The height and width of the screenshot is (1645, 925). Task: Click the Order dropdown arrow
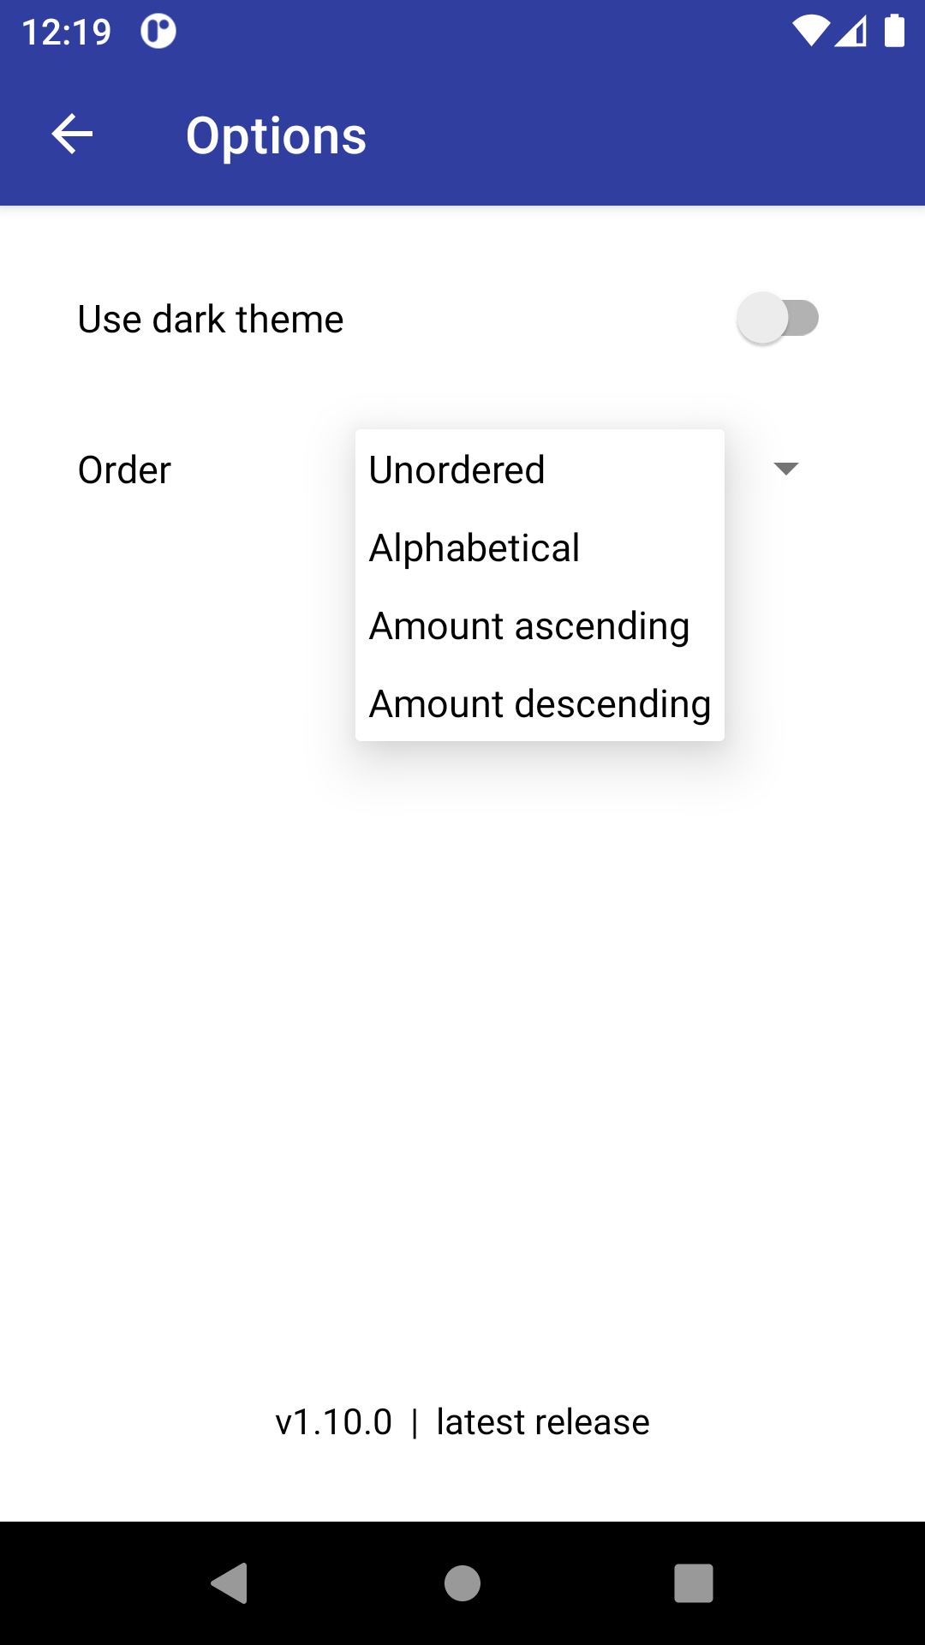pos(785,469)
